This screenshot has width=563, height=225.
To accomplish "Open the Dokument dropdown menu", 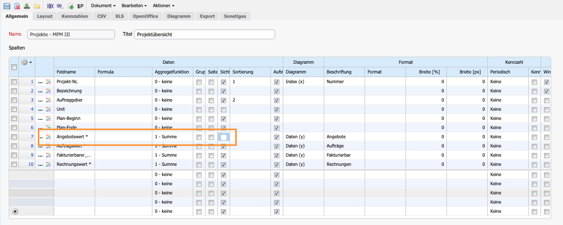I will [103, 6].
